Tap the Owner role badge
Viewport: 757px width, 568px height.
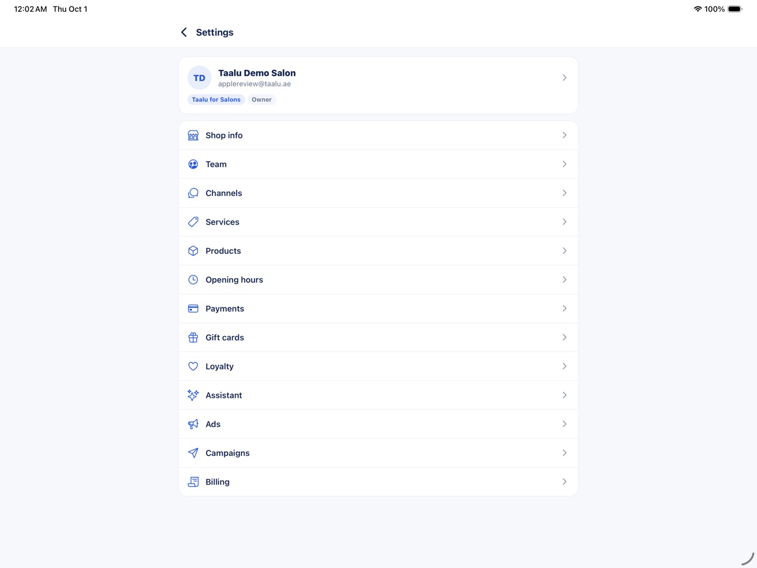click(262, 100)
